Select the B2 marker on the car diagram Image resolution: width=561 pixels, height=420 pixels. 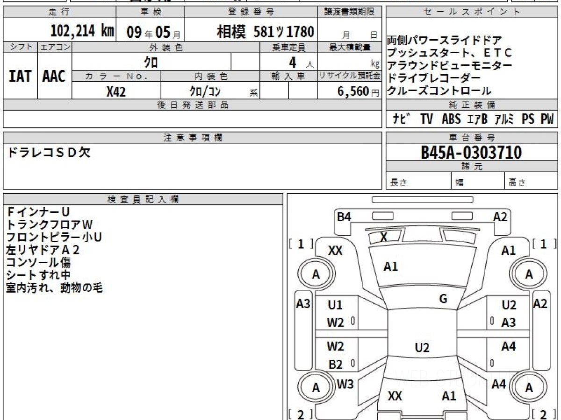tap(335, 365)
